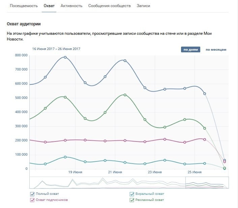238x208 pixels.
Task: Grab the left edge of overview selection
Action: [186, 182]
